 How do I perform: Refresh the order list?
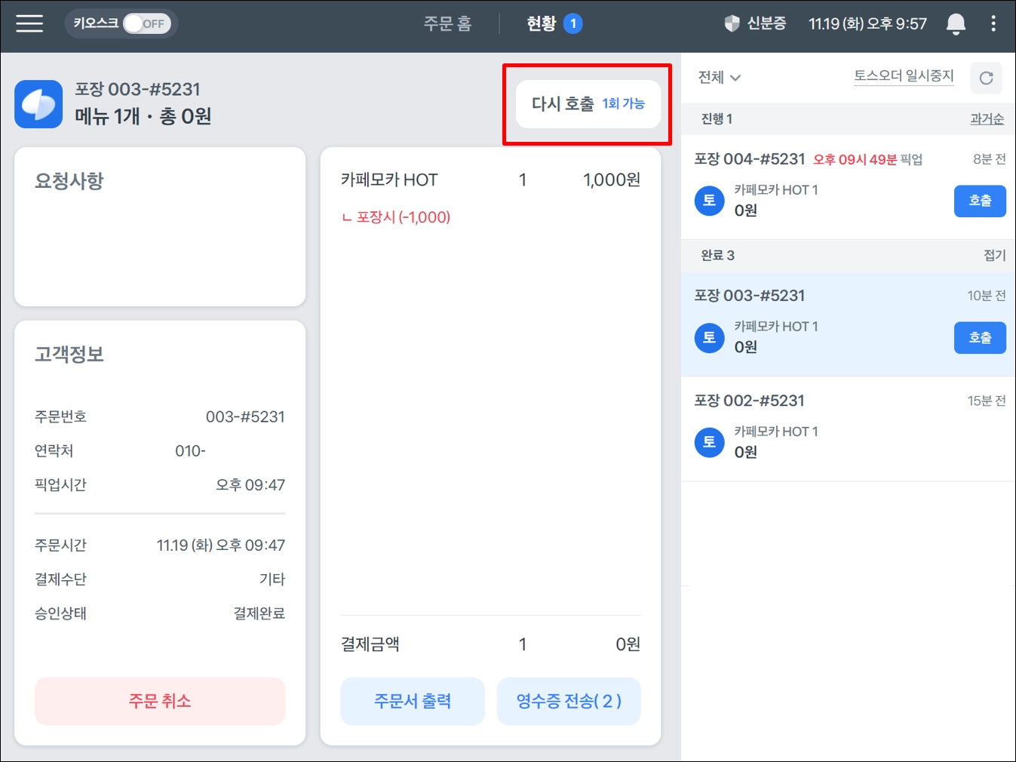[986, 78]
